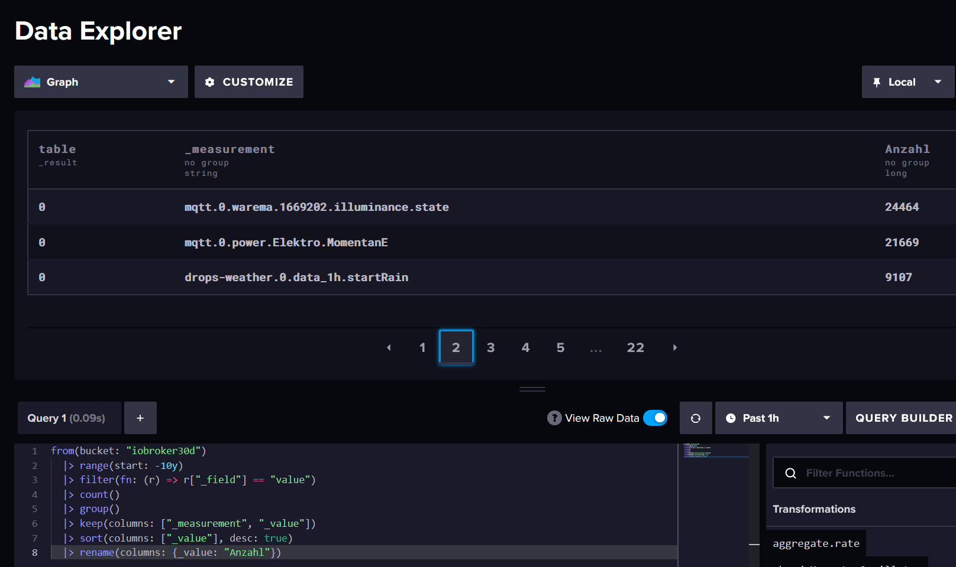Place cursor on the keep(columns:) line

(x=189, y=523)
